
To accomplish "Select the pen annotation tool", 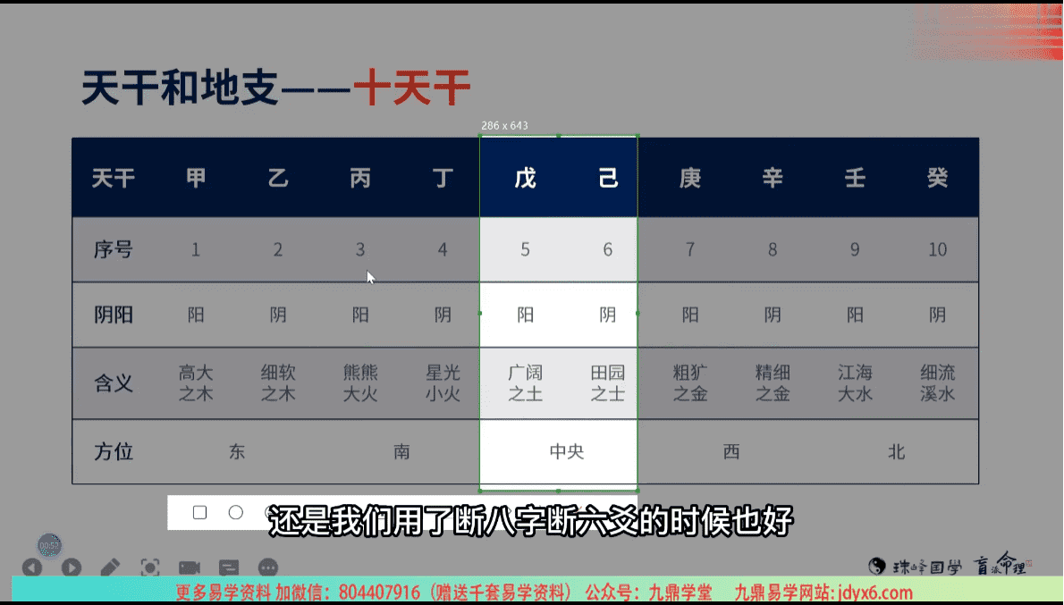I will (x=110, y=567).
